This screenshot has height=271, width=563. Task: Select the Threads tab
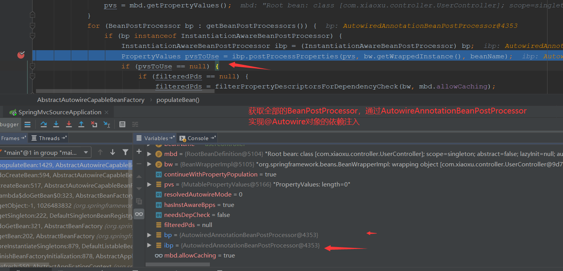[x=49, y=138]
